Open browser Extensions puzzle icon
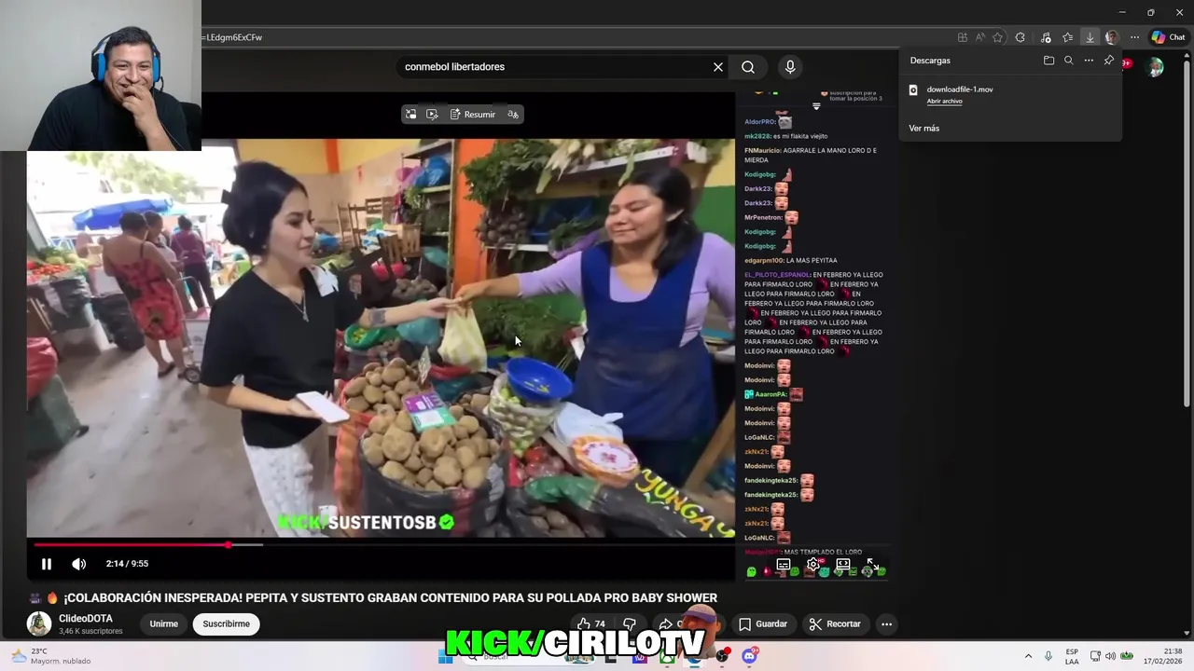 1020,37
